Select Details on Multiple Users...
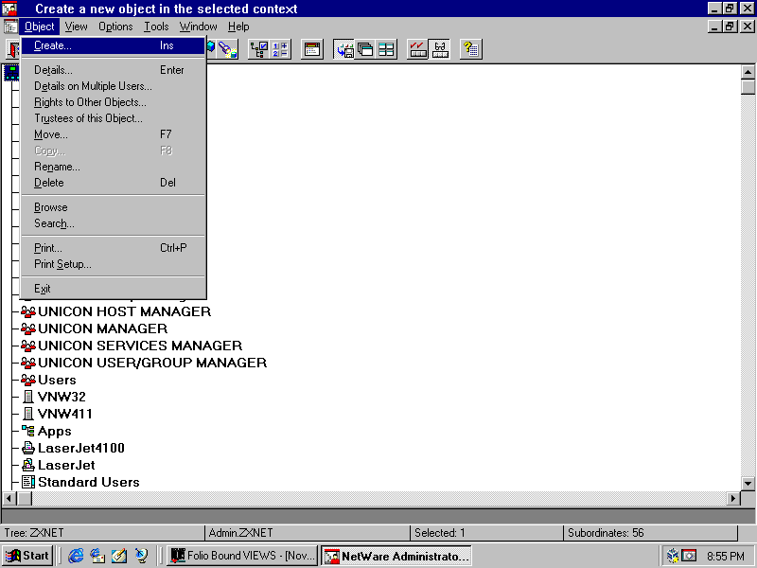Viewport: 757px width, 568px height. (114, 86)
